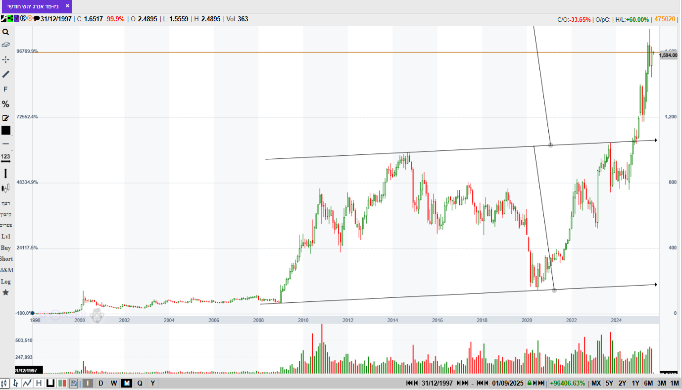Choose the trend line drawing tool

coord(6,74)
